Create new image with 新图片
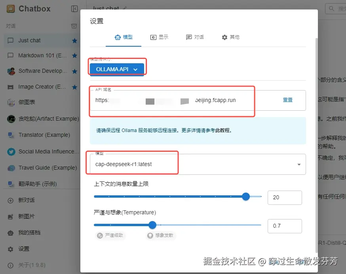346x274 pixels. click(x=42, y=216)
